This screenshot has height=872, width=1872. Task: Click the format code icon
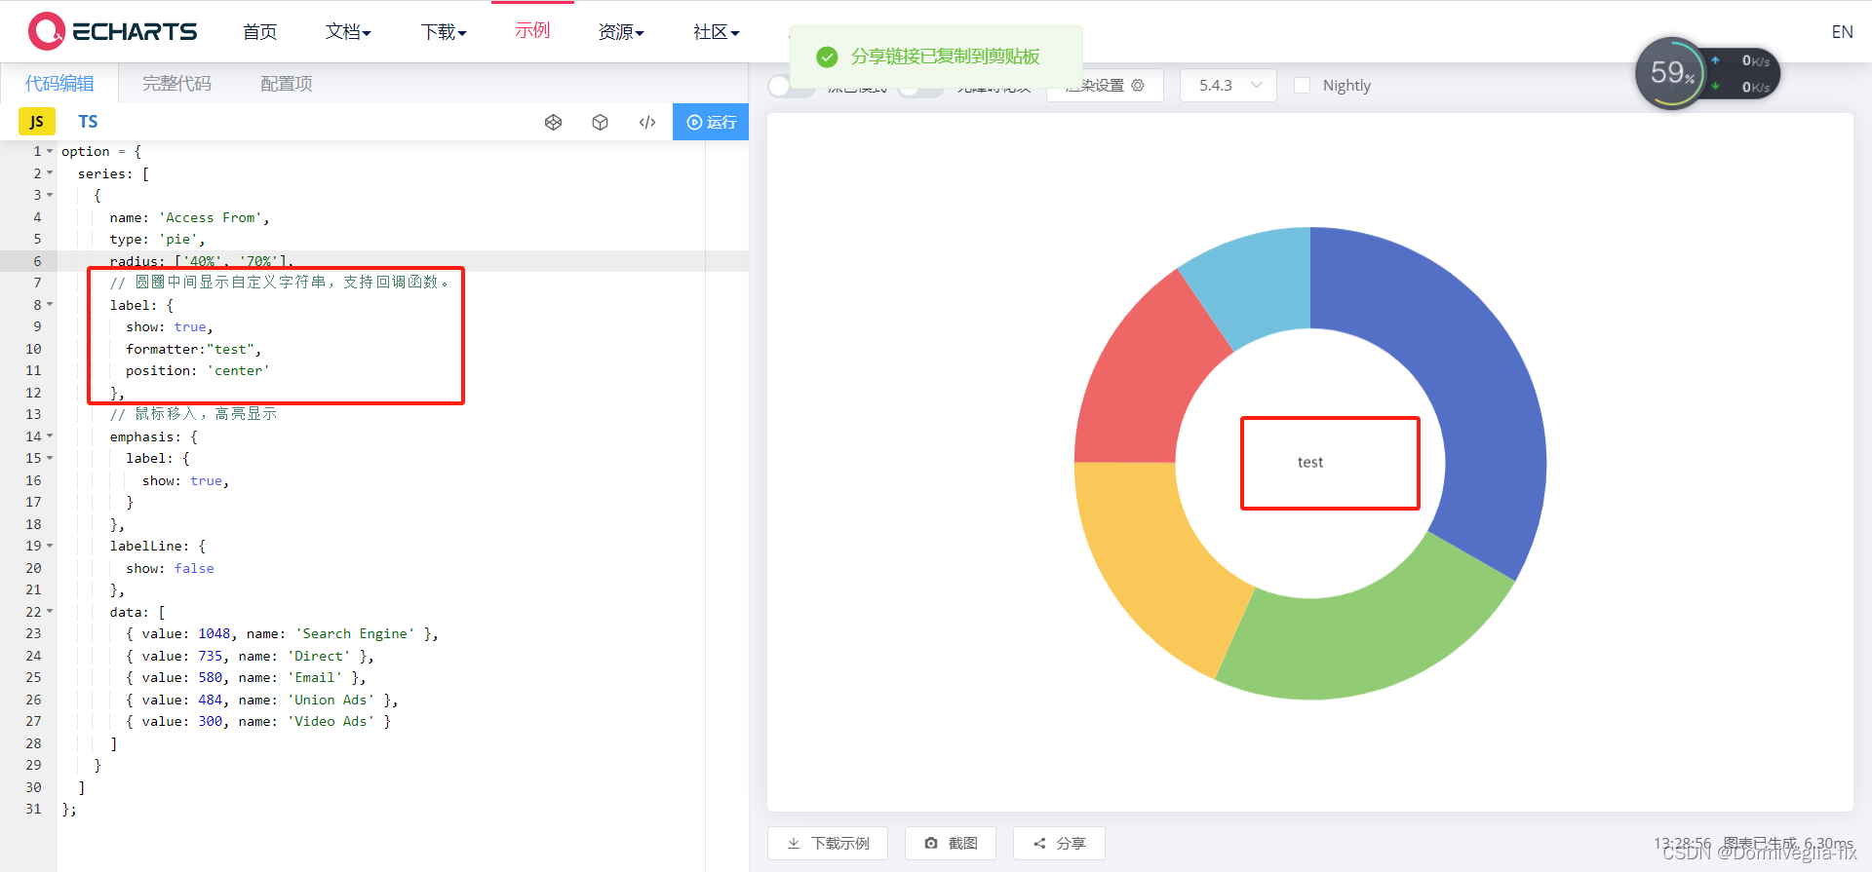(647, 122)
